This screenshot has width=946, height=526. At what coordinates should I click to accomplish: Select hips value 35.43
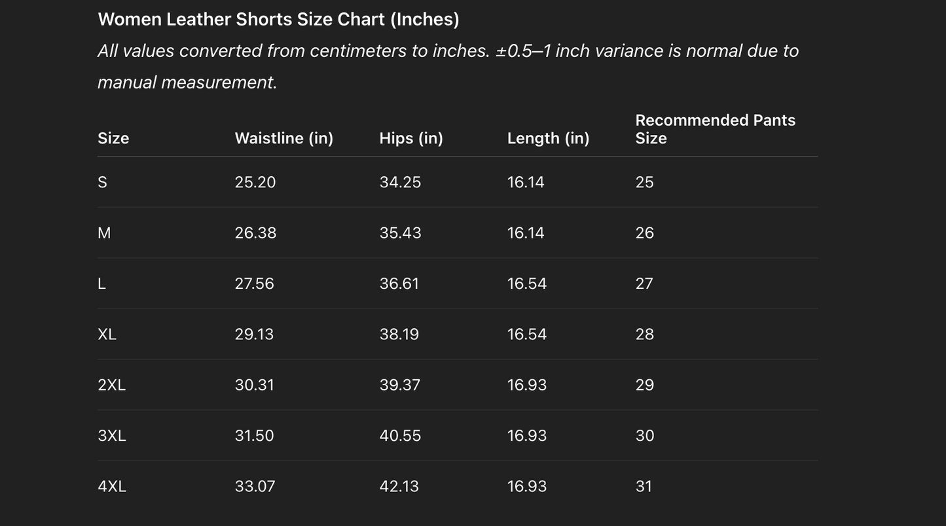pos(400,233)
